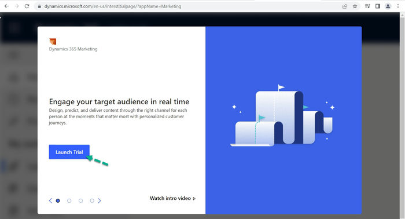Select the third carousel dot
The height and width of the screenshot is (219, 405).
[x=80, y=200]
